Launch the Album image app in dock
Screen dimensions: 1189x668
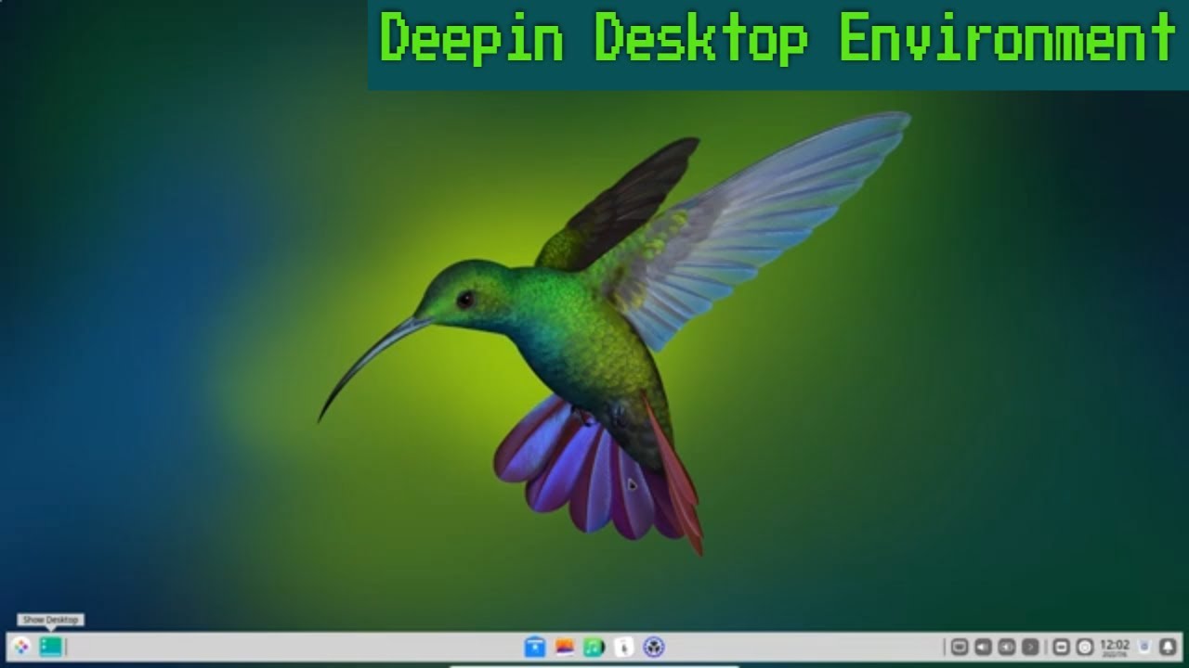pyautogui.click(x=565, y=647)
